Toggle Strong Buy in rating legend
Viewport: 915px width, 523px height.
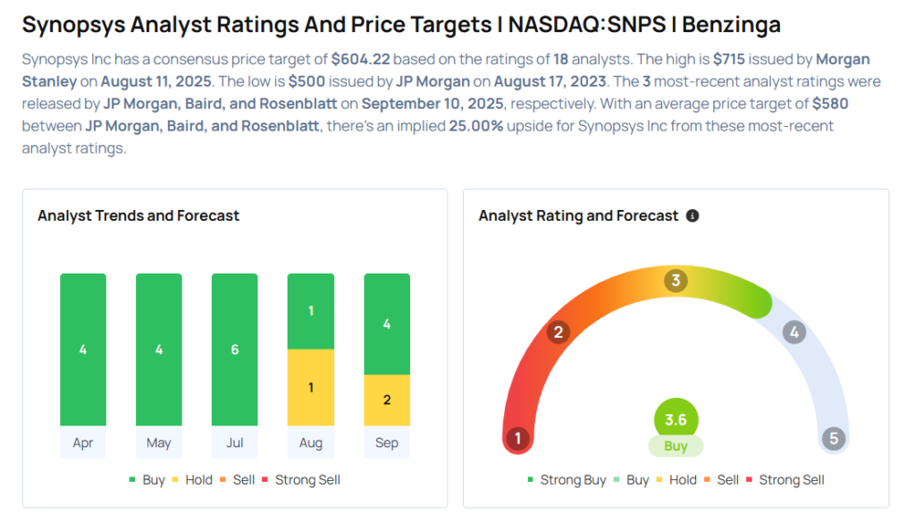point(566,480)
